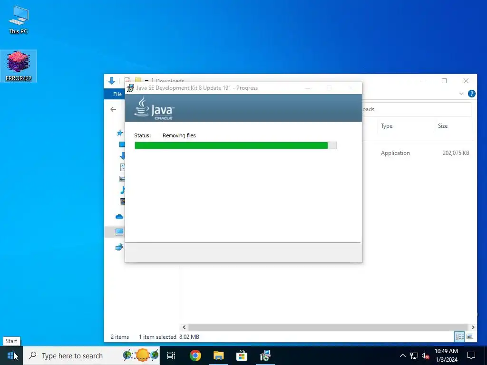This screenshot has width=487, height=365.
Task: Click the taskbar search box
Action: point(92,355)
